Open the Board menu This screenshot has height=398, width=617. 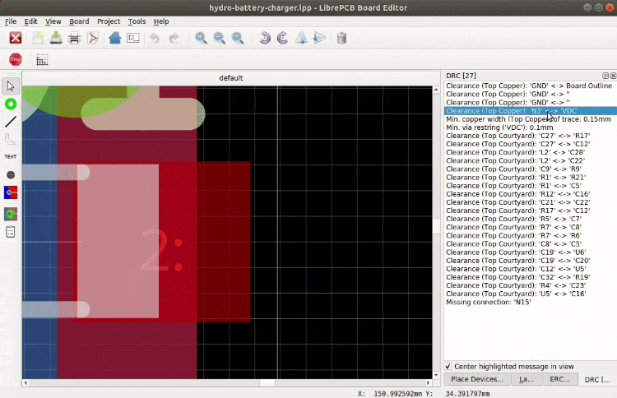click(79, 21)
